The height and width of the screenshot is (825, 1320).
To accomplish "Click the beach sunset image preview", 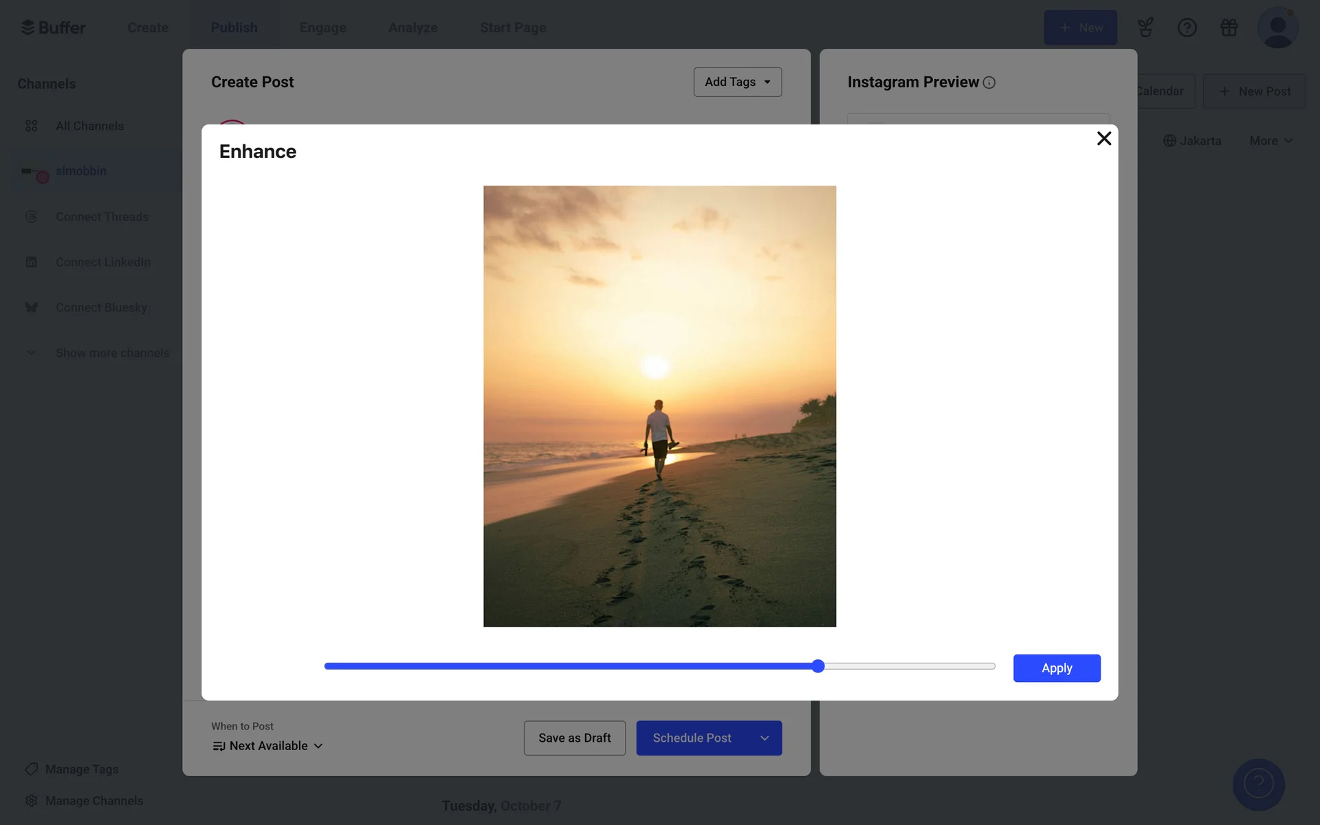I will [659, 406].
